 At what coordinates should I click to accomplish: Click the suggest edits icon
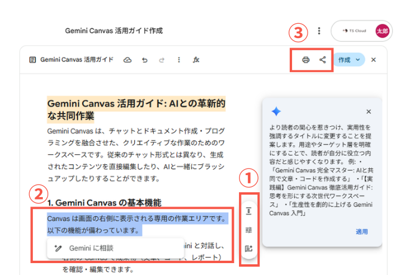pos(249,248)
